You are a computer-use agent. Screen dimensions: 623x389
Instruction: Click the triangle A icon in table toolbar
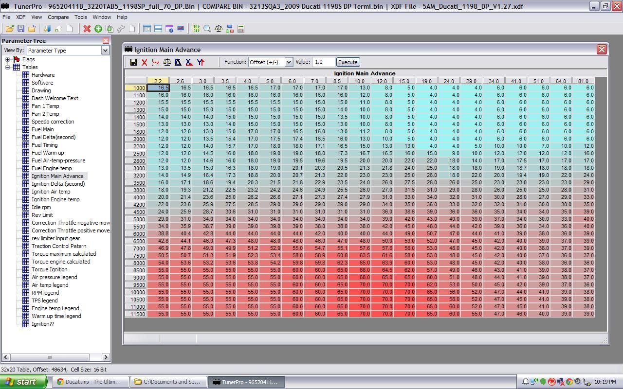coord(178,62)
